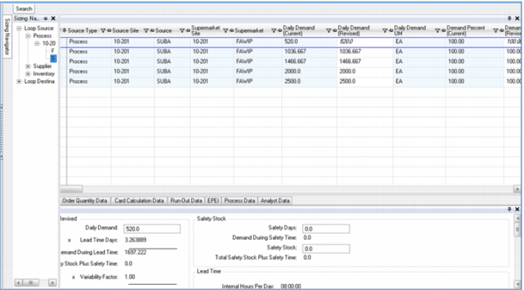Open the filter for Source Type column
Screen dimensions: 524x290
103,31
